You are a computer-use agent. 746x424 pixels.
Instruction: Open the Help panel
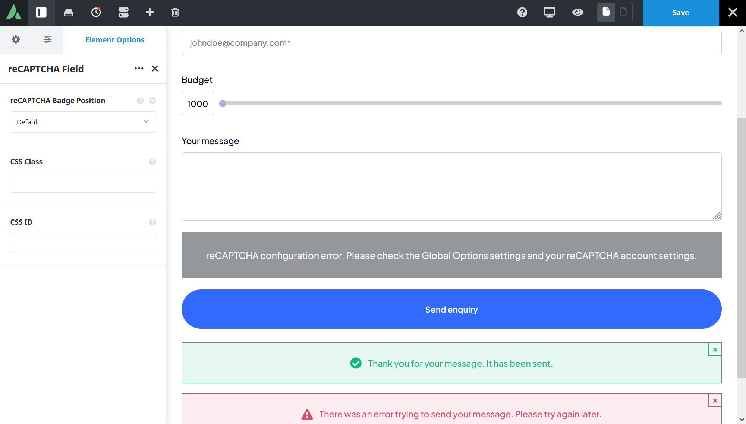point(522,12)
